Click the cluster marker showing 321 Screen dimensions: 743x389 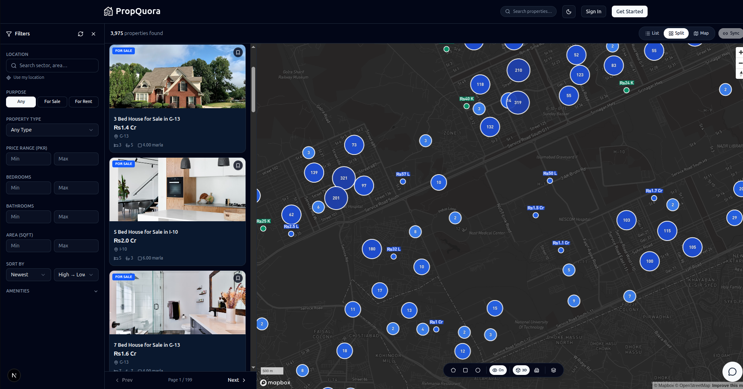(x=344, y=178)
